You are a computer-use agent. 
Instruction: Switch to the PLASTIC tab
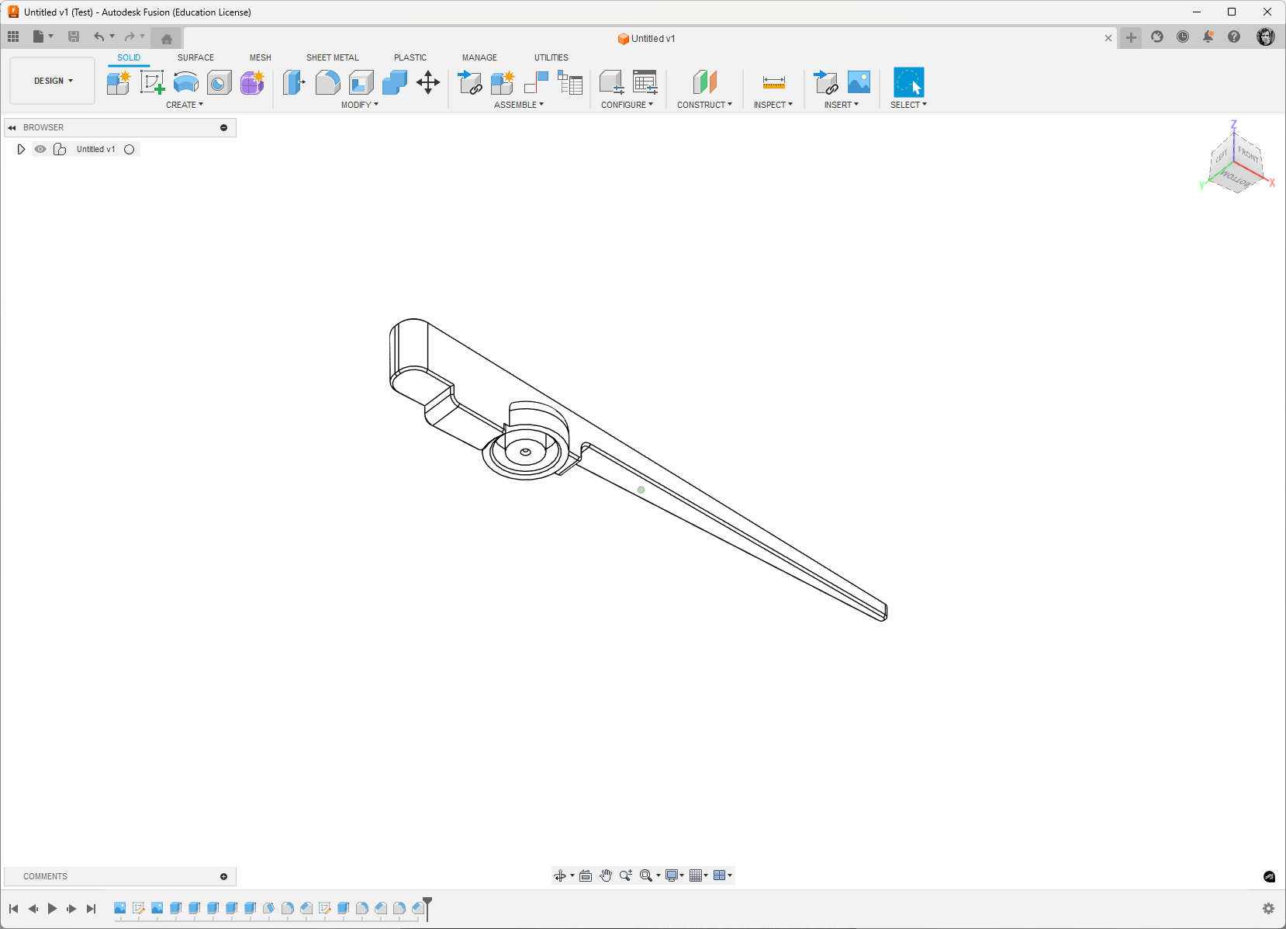[x=410, y=57]
